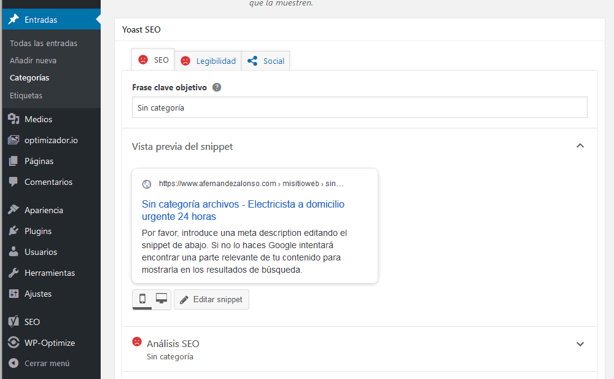The width and height of the screenshot is (614, 379).
Task: Switch snippet preview to desktop view
Action: tap(161, 299)
